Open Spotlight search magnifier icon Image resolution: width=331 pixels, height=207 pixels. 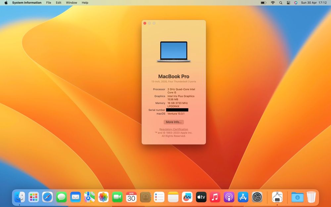pyautogui.click(x=281, y=3)
